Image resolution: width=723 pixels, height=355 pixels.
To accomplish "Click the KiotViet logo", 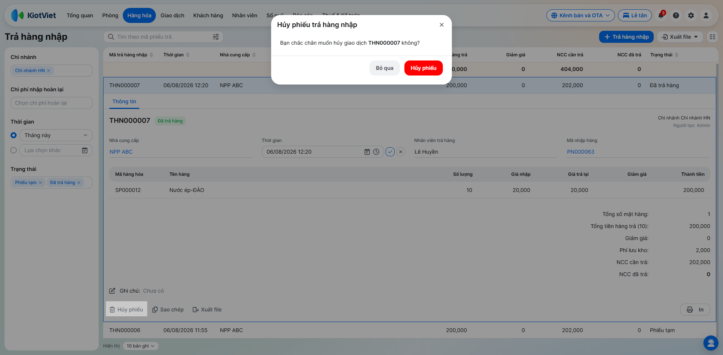I will pos(34,15).
